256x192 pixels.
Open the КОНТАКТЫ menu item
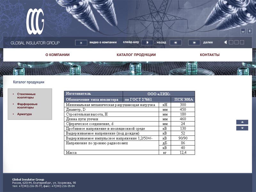coord(210,55)
